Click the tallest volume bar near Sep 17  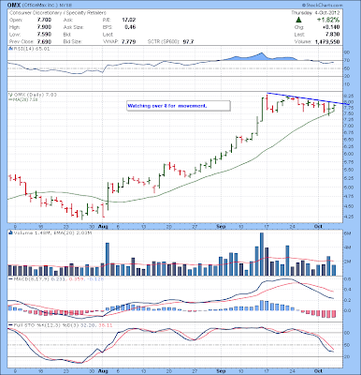point(262,254)
